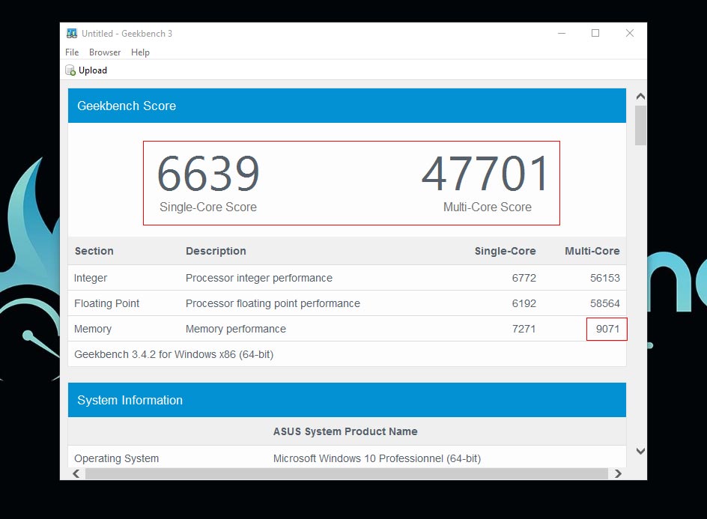Viewport: 707px width, 519px height.
Task: Click the Multi-Core column header
Action: point(592,251)
